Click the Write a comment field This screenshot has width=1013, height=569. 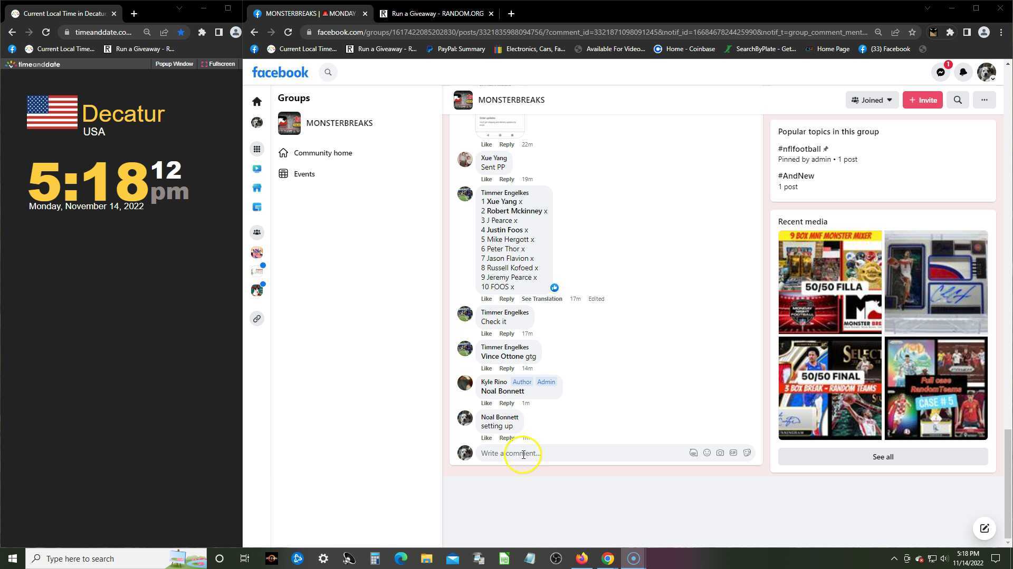580,453
